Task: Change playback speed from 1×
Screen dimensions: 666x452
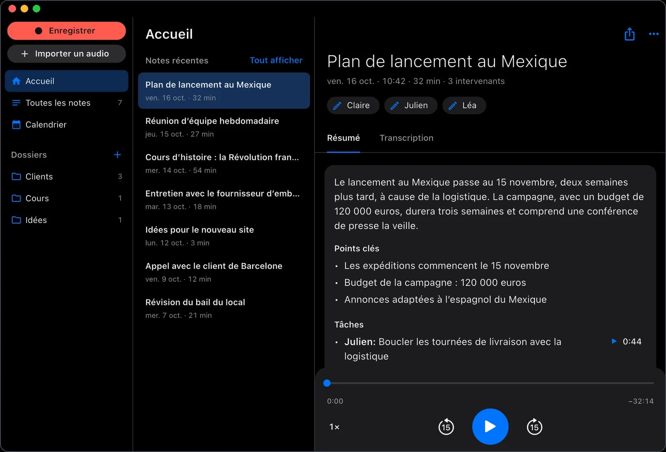Action: coord(334,426)
